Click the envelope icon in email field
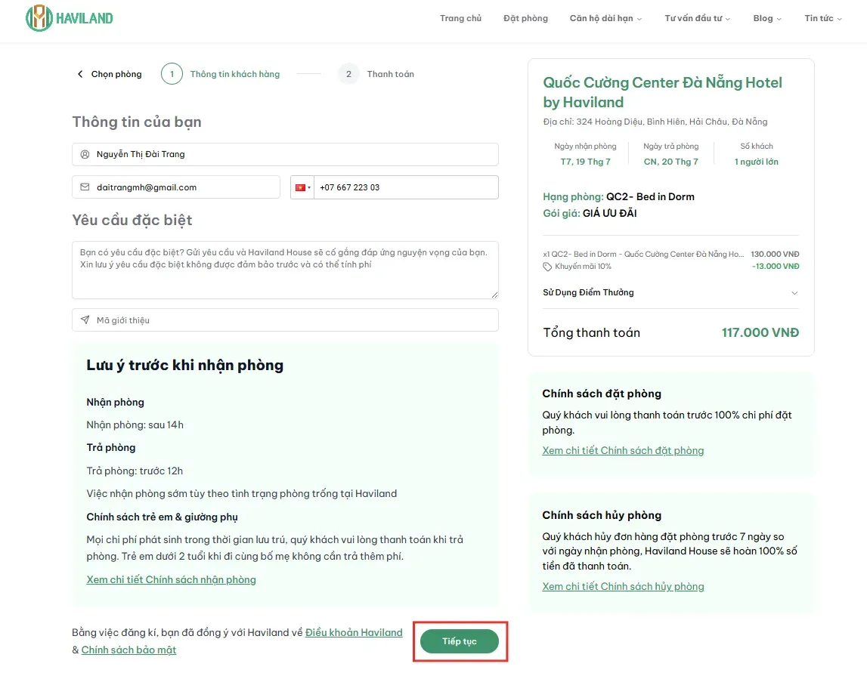Viewport: 867px width, 673px height. [x=85, y=187]
